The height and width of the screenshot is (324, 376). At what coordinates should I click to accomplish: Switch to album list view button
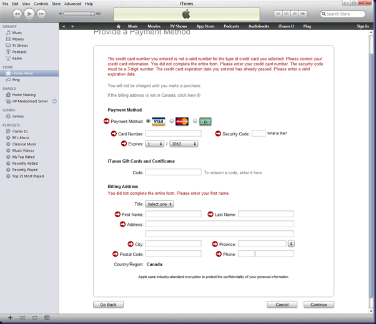click(x=286, y=14)
